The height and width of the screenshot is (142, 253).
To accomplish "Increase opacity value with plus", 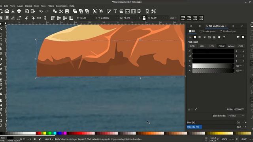I will pyautogui.click(x=245, y=127).
